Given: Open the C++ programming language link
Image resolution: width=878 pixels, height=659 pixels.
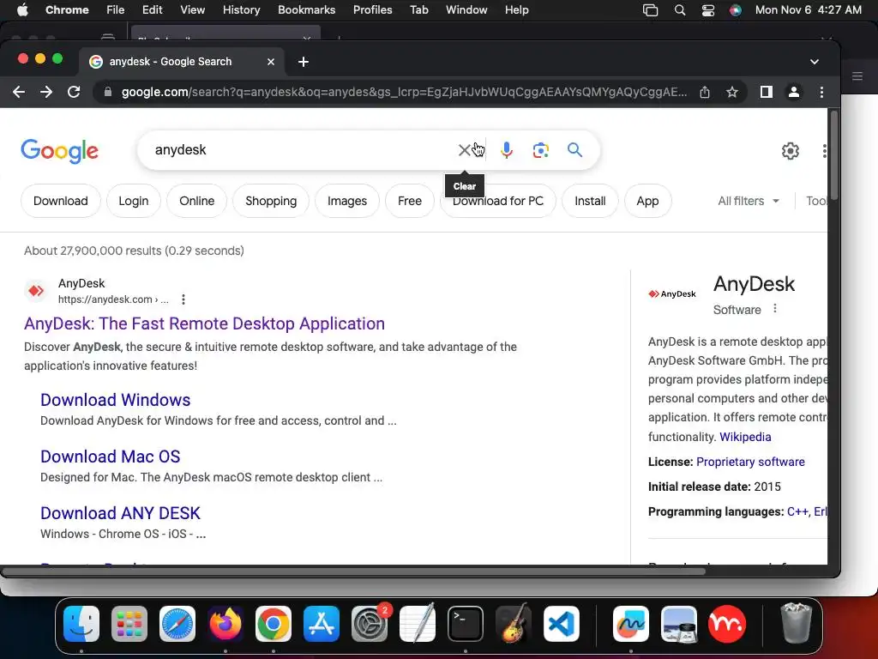Looking at the screenshot, I should 797,511.
